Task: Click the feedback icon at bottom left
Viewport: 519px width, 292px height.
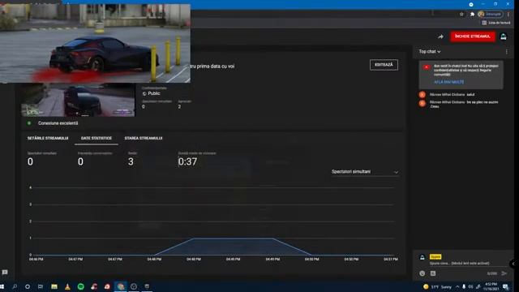Action: click(5, 273)
